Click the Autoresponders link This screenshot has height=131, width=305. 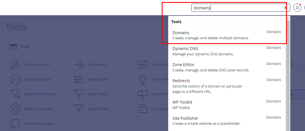click(x=37, y=79)
